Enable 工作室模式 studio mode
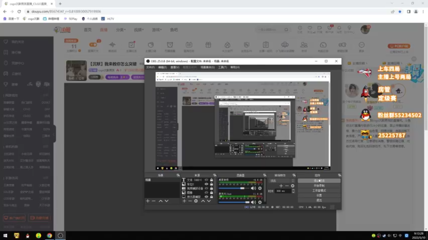Image resolution: width=428 pixels, height=240 pixels. [x=319, y=190]
